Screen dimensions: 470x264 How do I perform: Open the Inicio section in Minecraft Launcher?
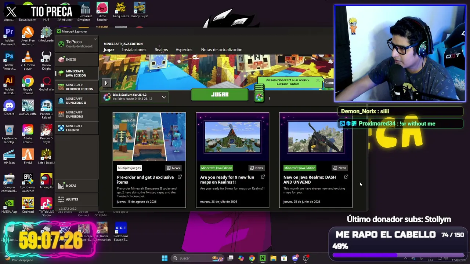(x=77, y=59)
